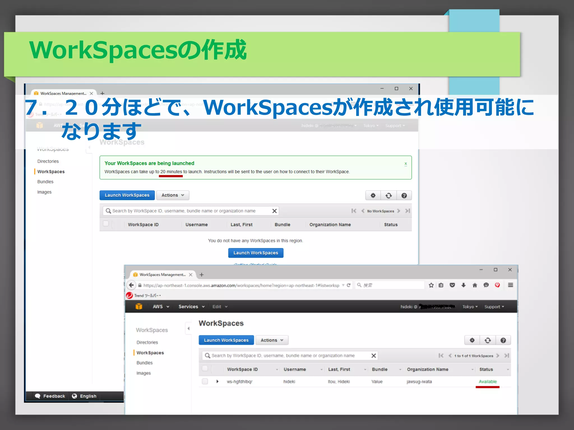This screenshot has height=430, width=574.
Task: Open new tab plus in front browser
Action: click(202, 275)
